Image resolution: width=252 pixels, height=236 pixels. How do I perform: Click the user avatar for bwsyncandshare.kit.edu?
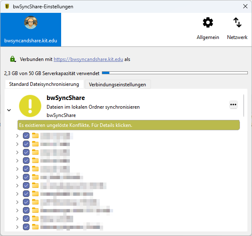pos(31,23)
